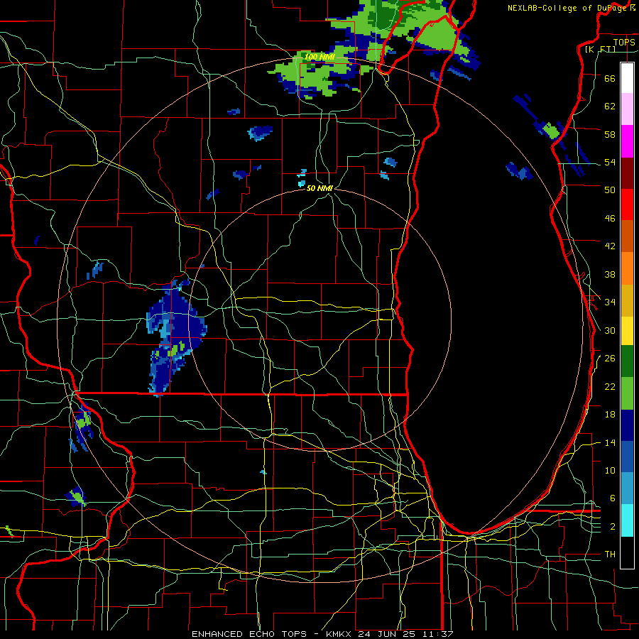Pick the magenta legend swatch
Screen dimensions: 639x639
click(x=627, y=141)
